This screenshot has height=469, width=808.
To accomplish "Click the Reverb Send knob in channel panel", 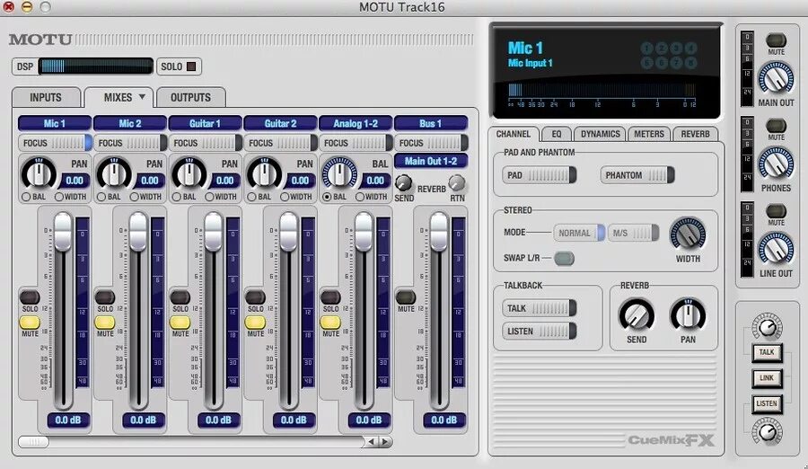I will point(637,315).
